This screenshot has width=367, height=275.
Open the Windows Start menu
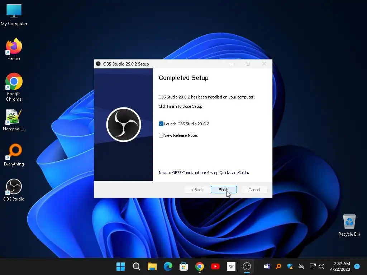(121, 266)
